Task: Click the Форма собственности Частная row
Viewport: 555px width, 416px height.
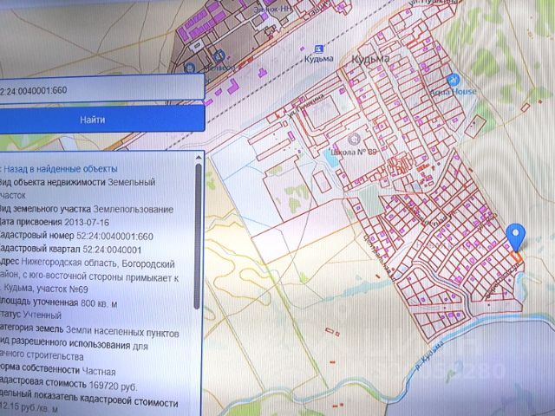Action: tap(58, 371)
